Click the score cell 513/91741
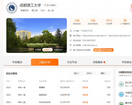This screenshot has height=105, width=132. point(65,102)
